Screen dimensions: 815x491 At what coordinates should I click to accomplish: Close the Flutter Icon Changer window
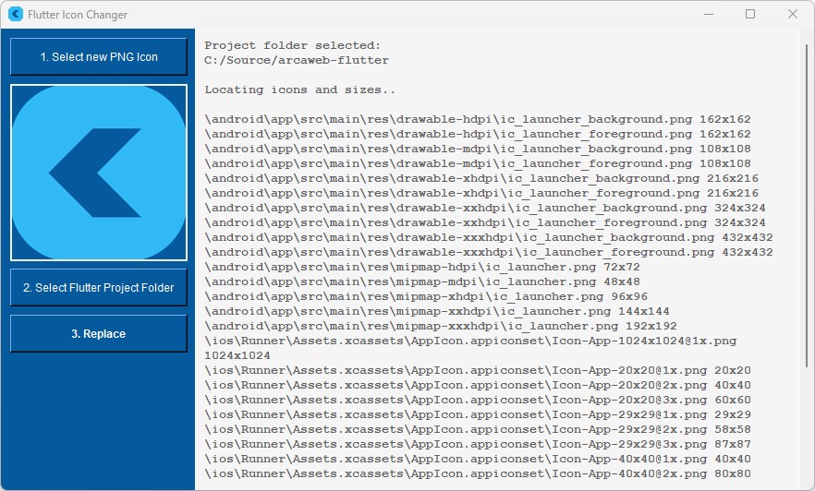[792, 14]
